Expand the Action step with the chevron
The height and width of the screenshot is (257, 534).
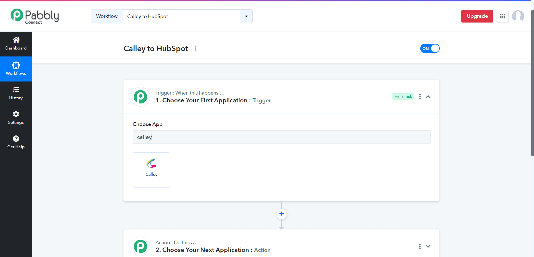pyautogui.click(x=428, y=246)
